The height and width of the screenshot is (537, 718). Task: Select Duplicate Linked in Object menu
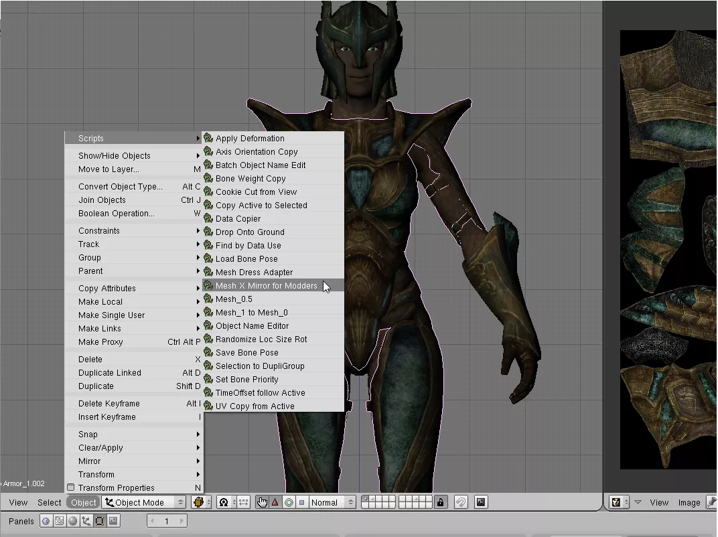[x=134, y=373]
